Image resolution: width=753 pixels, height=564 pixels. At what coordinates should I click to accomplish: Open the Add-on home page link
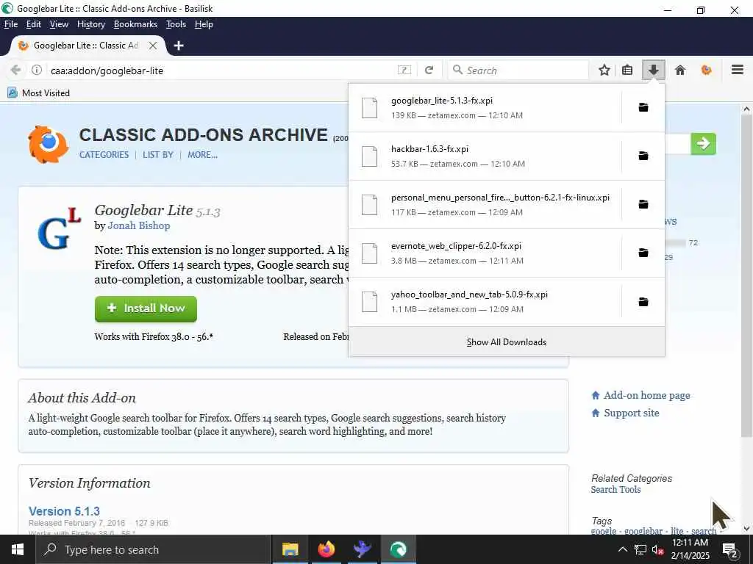click(x=646, y=395)
